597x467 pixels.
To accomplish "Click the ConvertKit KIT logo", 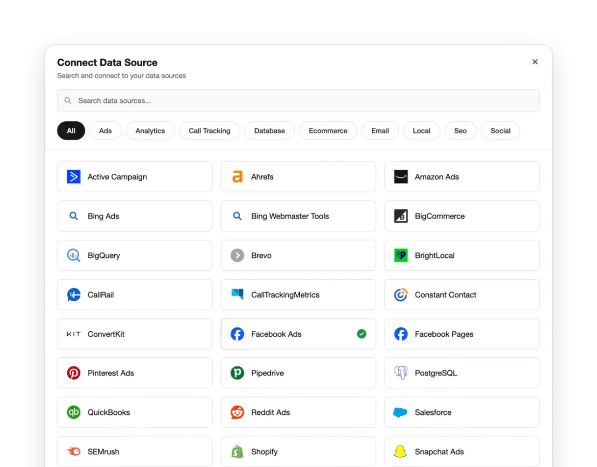I will coord(74,334).
